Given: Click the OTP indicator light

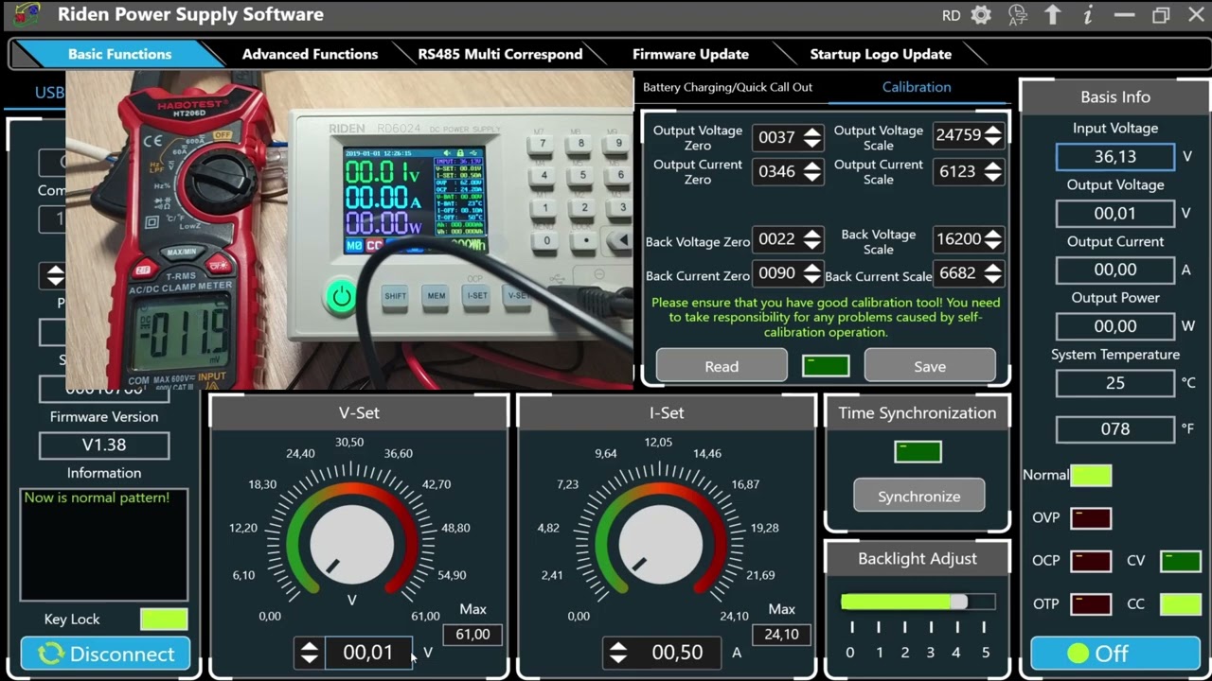Looking at the screenshot, I should 1091,603.
